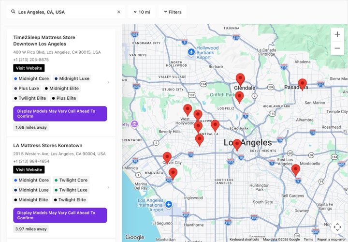
Task: Click phone number +1 (213) 984-4654
Action: click(x=31, y=161)
